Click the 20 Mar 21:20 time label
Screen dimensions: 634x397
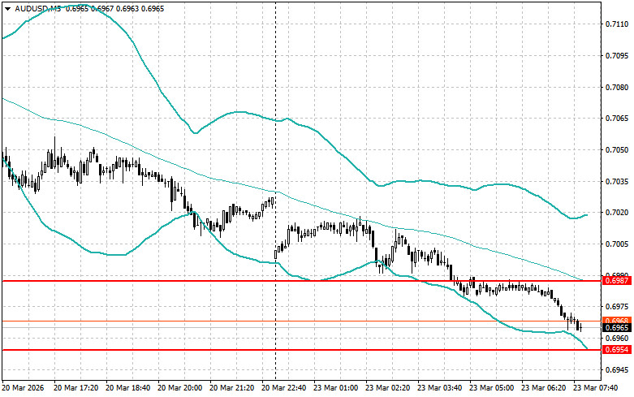tap(231, 388)
